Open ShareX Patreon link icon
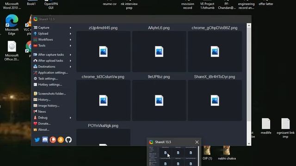 tap(53, 140)
